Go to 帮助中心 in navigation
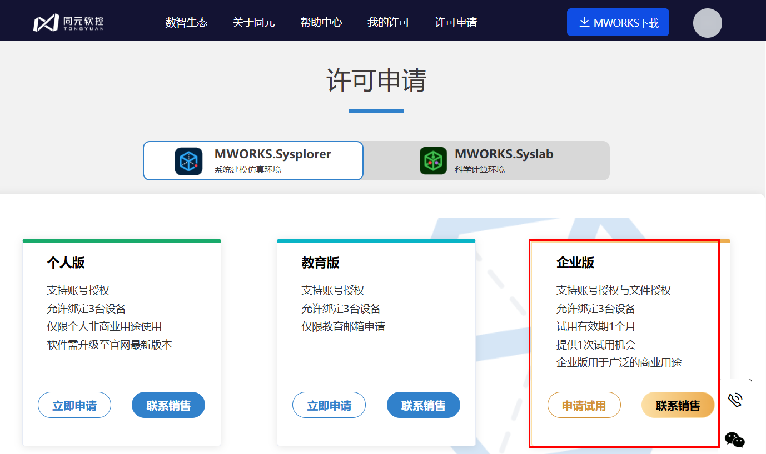This screenshot has height=454, width=766. (321, 23)
